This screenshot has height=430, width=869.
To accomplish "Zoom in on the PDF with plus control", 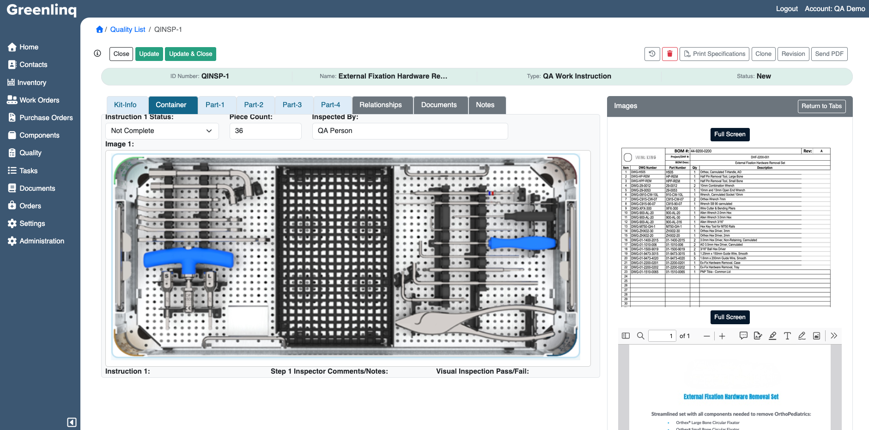I will (x=722, y=336).
